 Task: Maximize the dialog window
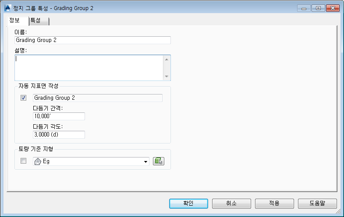click(318, 8)
